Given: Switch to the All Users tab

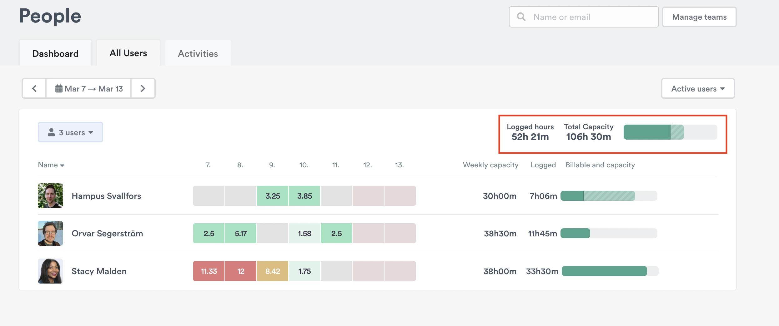Looking at the screenshot, I should 128,53.
